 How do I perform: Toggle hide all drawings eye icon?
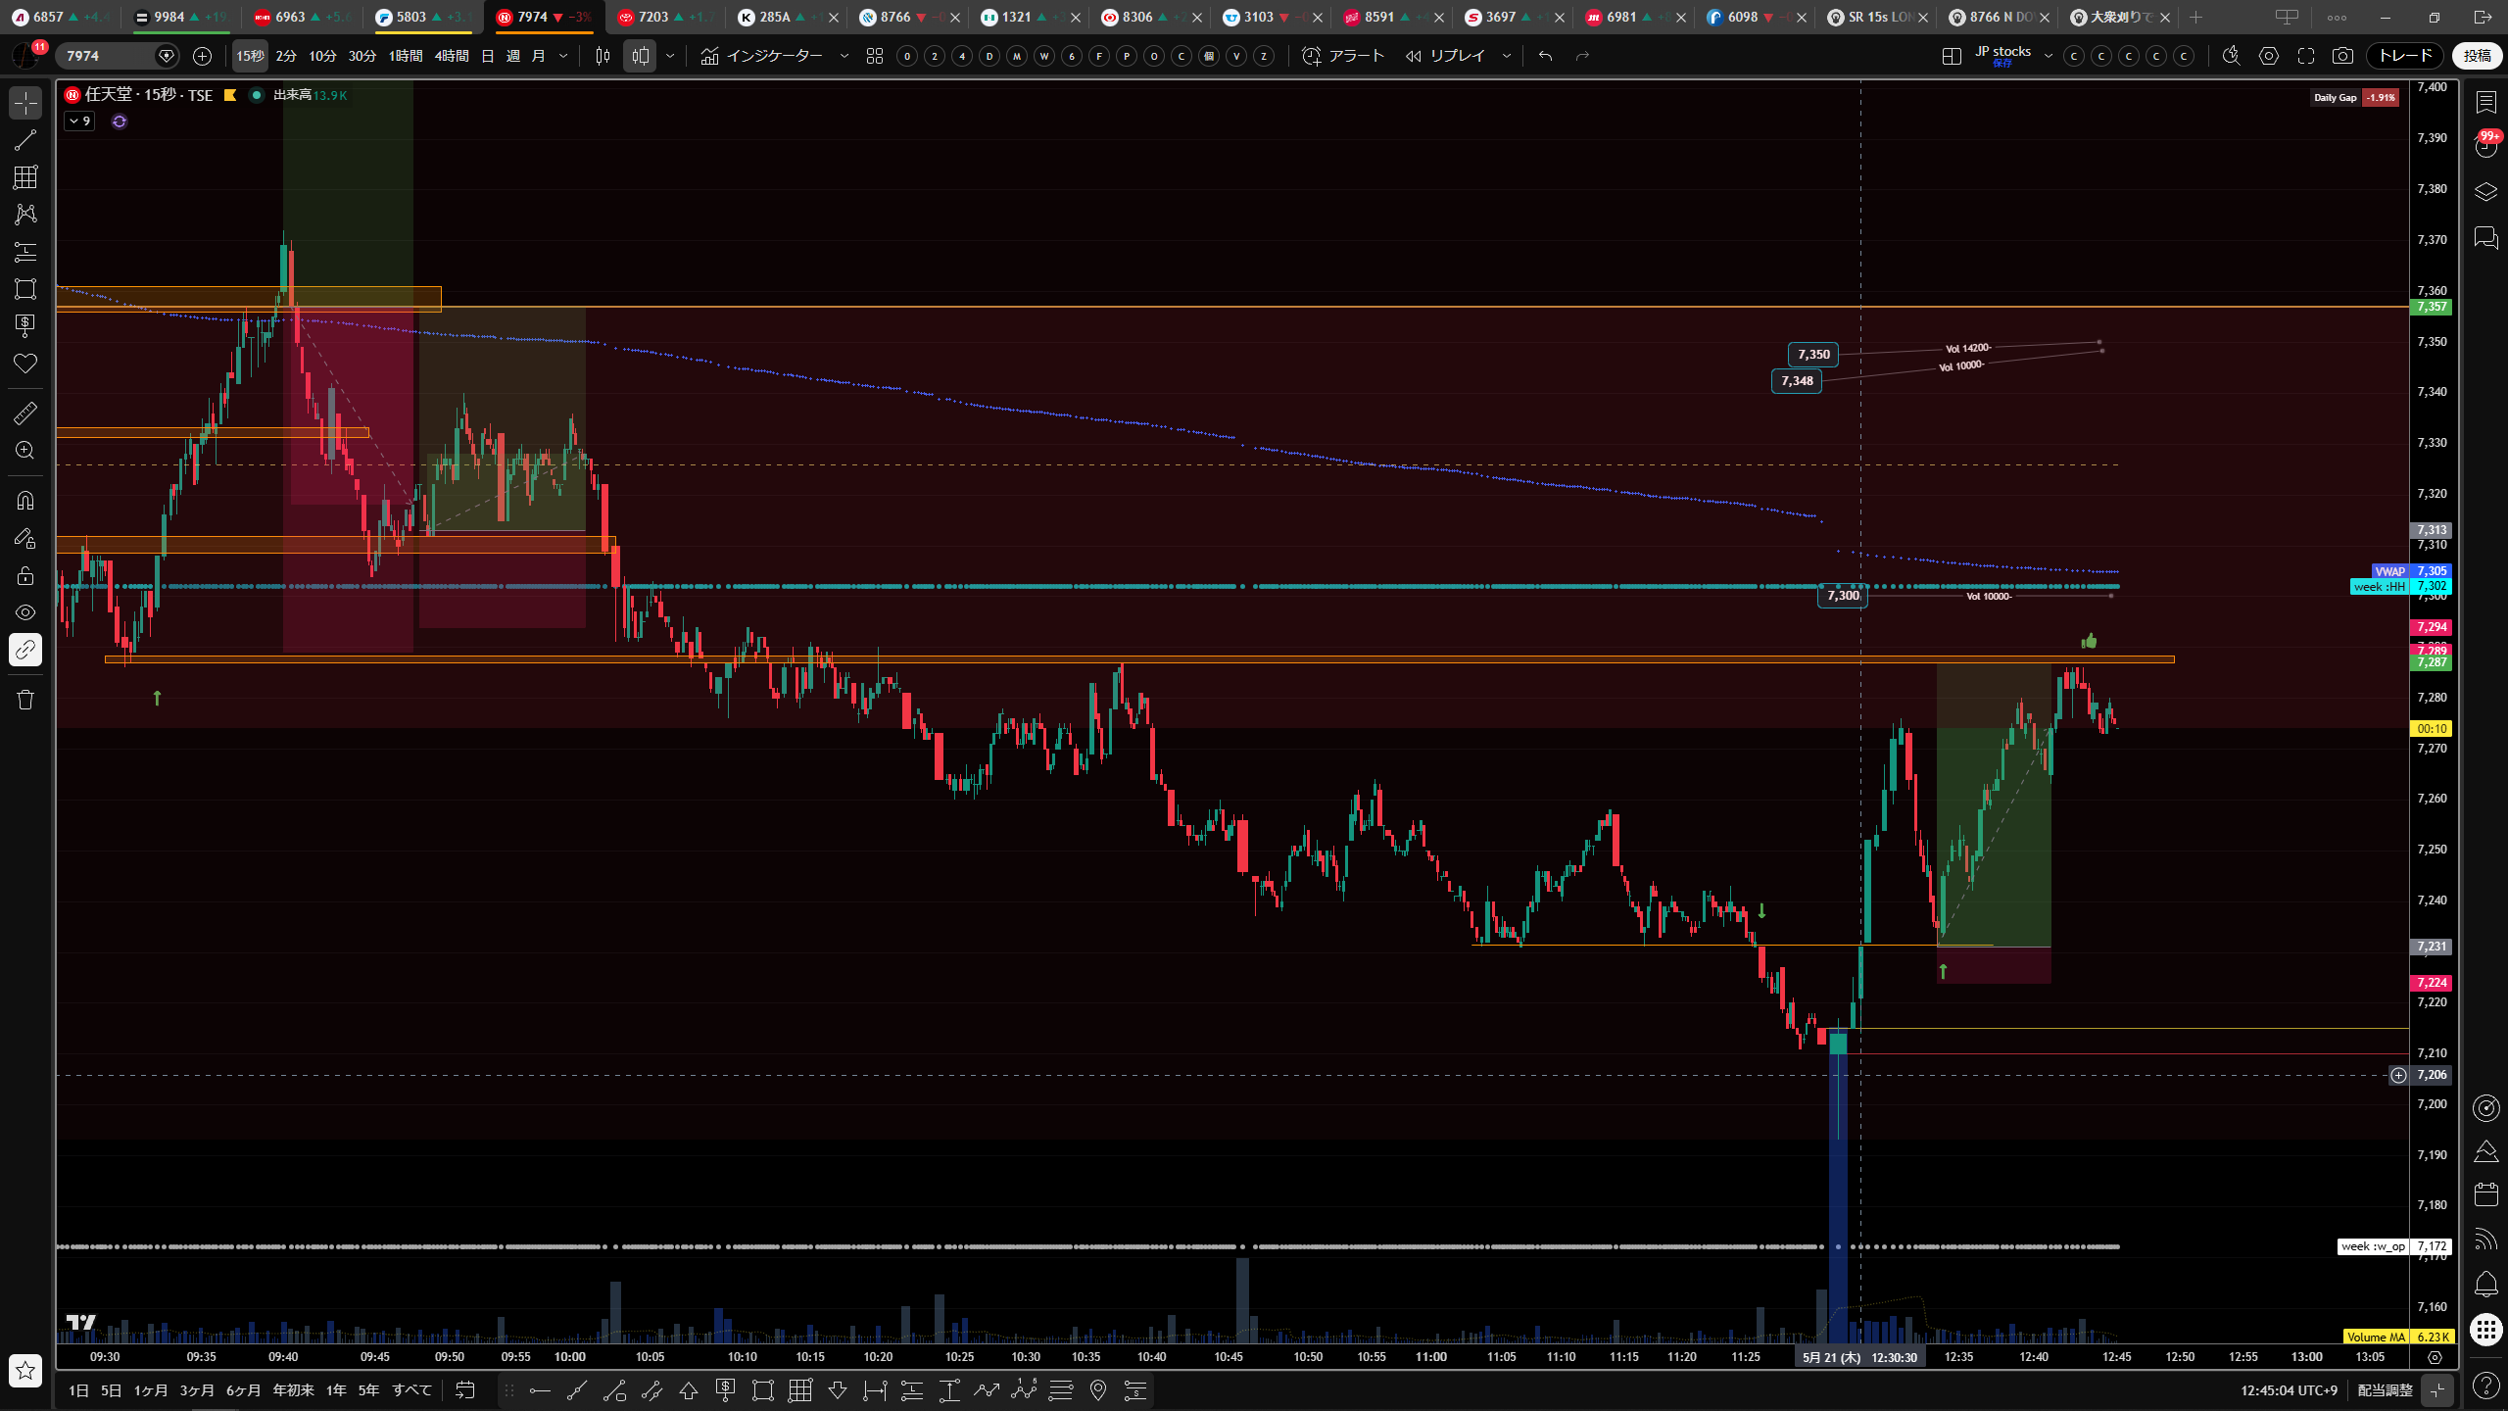tap(25, 612)
